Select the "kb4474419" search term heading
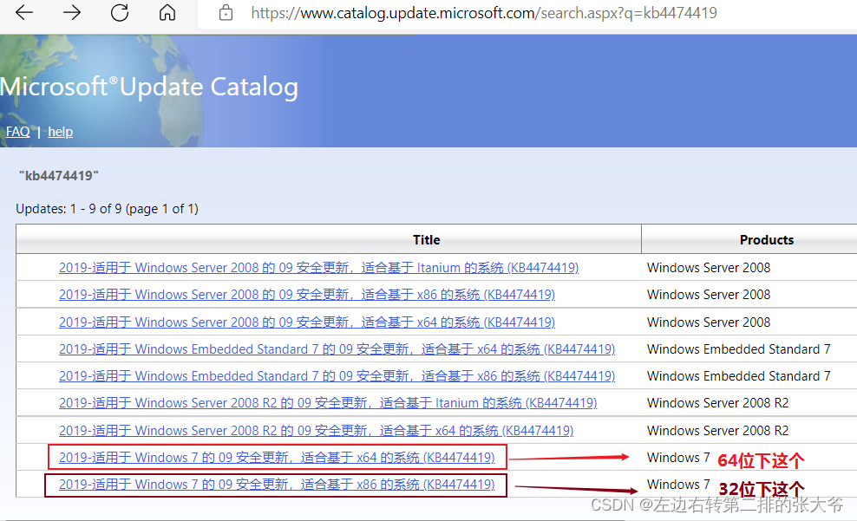The image size is (857, 521). [x=58, y=176]
